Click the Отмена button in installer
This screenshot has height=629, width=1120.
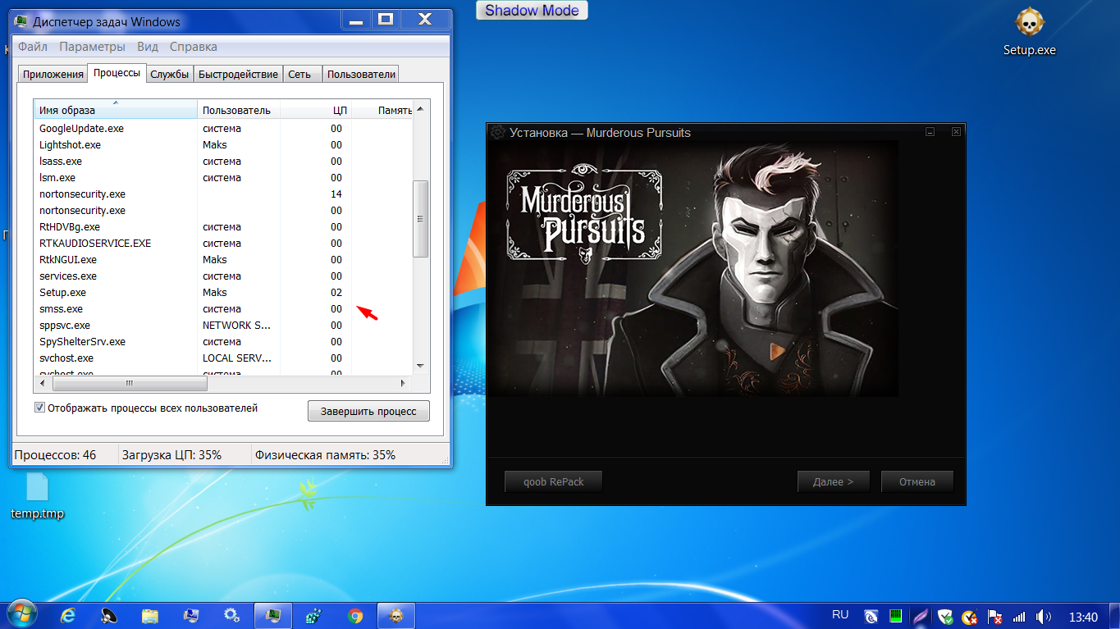tap(917, 481)
